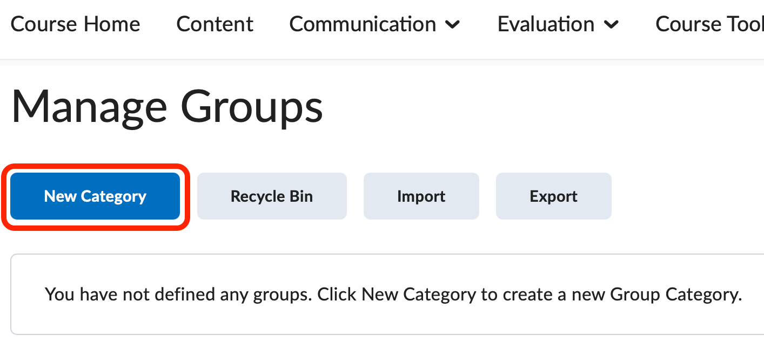Click the highlighted New Category button
This screenshot has width=764, height=342.
(95, 196)
